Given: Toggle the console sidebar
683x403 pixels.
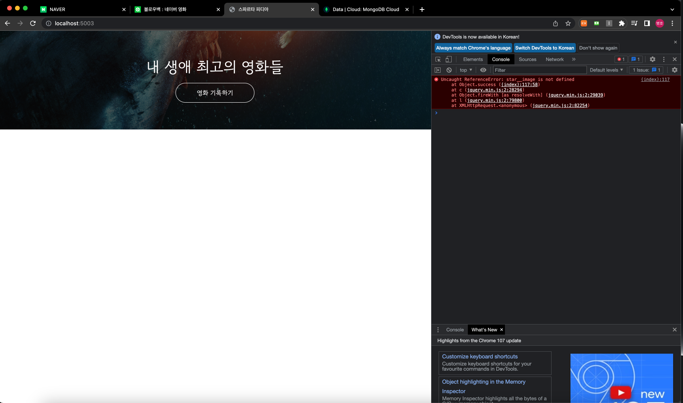Looking at the screenshot, I should 438,70.
